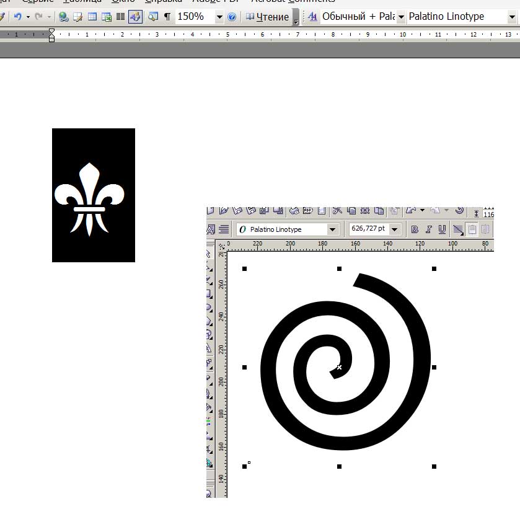Select the Rectangle tool in CorelDRAW toolbox
Image resolution: width=520 pixels, height=527 pixels.
[x=209, y=294]
